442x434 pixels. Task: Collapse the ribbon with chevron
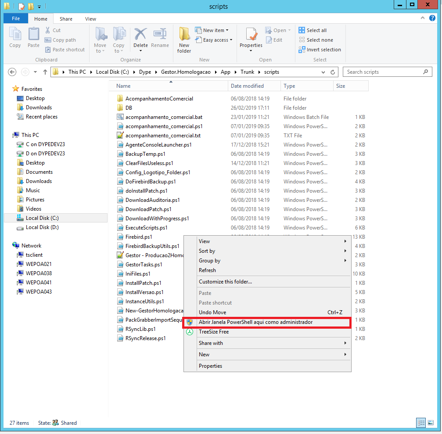(423, 18)
